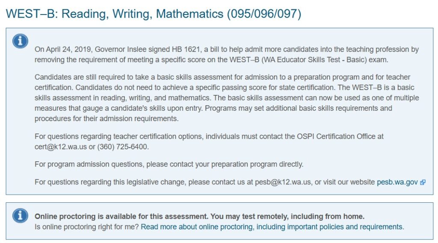
Task: Click the (095/096/097) test codes in heading
Action: pos(264,14)
